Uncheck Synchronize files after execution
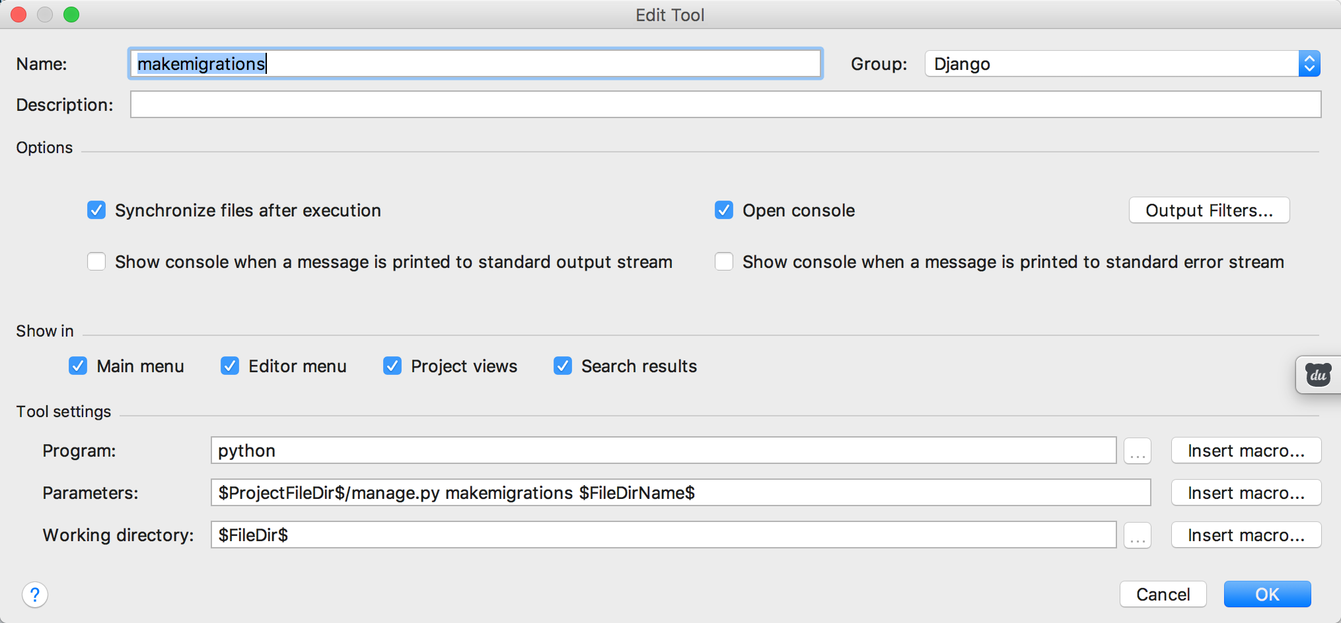1341x623 pixels. 96,211
